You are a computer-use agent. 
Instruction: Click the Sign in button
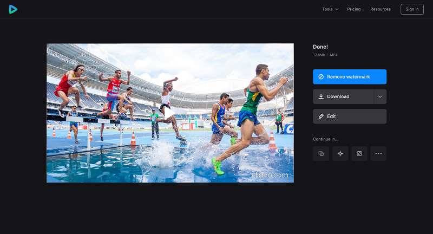(412, 9)
